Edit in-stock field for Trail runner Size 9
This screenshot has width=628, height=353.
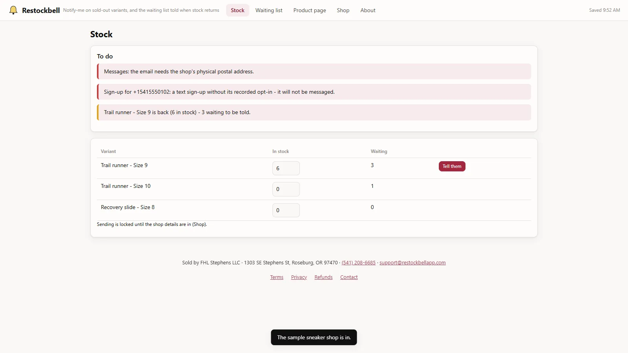point(286,168)
